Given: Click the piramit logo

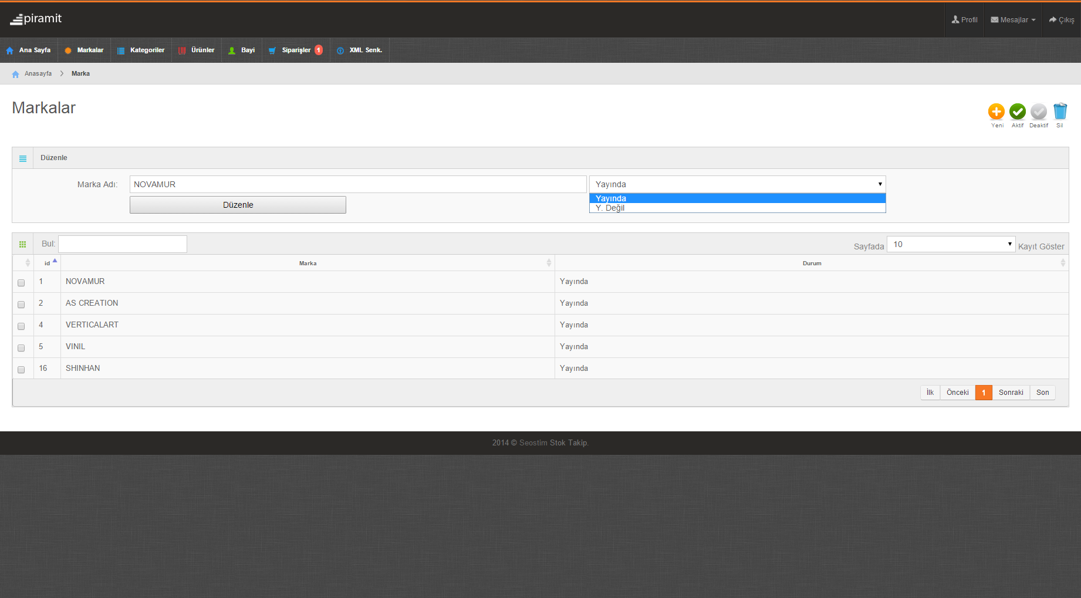Looking at the screenshot, I should point(36,19).
